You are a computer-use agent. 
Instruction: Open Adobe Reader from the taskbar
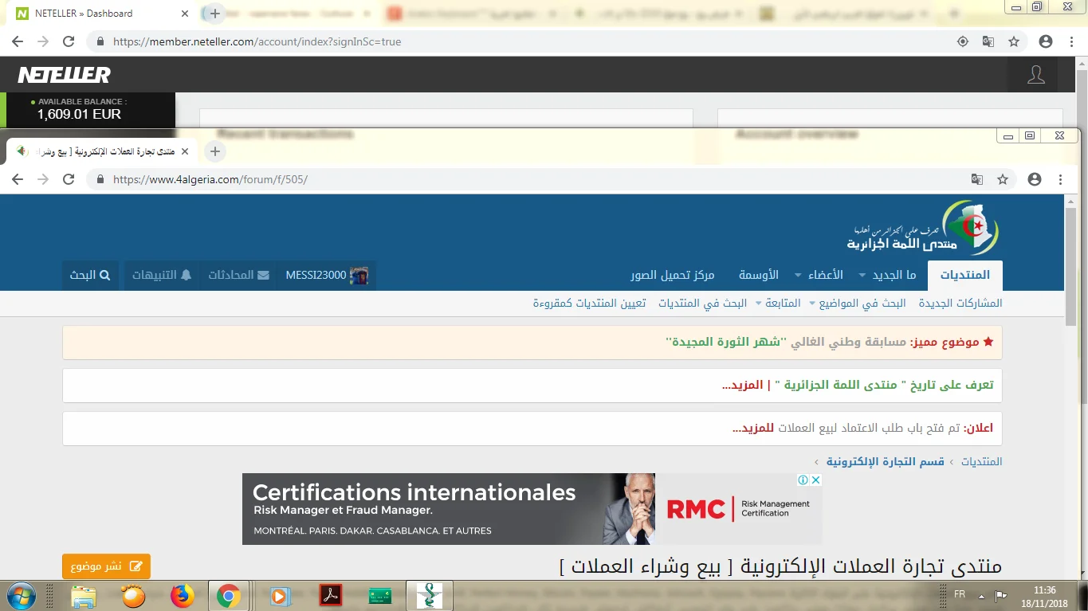pyautogui.click(x=330, y=596)
